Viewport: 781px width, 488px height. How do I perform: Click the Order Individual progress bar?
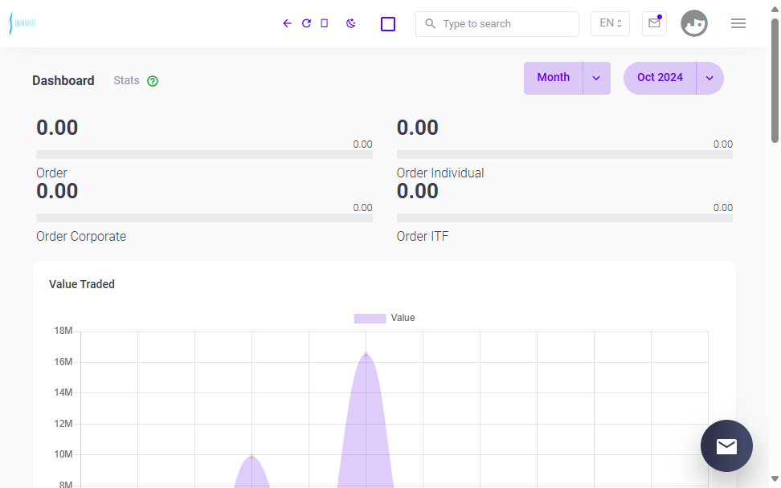(564, 155)
